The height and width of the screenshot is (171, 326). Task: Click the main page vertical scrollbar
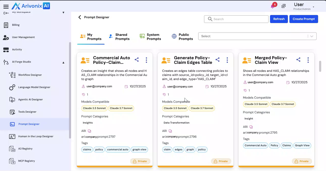click(320, 66)
